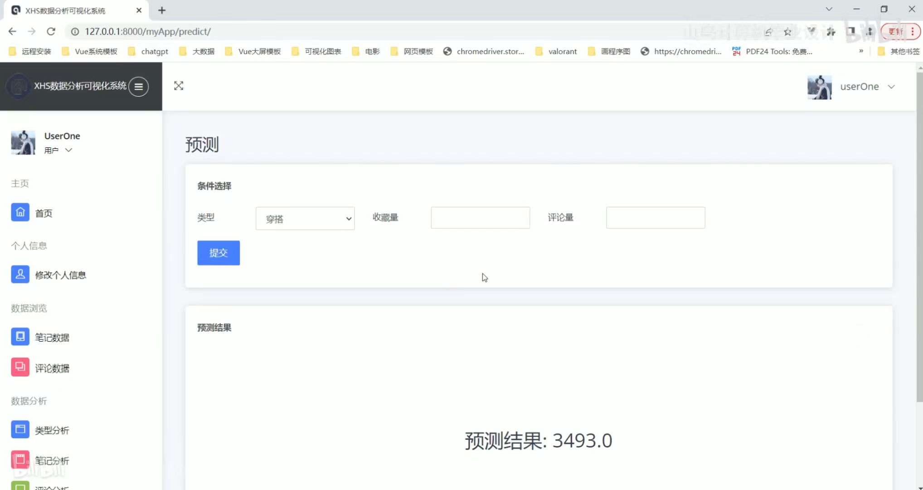Click the 笔记数据 notes data icon

pyautogui.click(x=20, y=337)
